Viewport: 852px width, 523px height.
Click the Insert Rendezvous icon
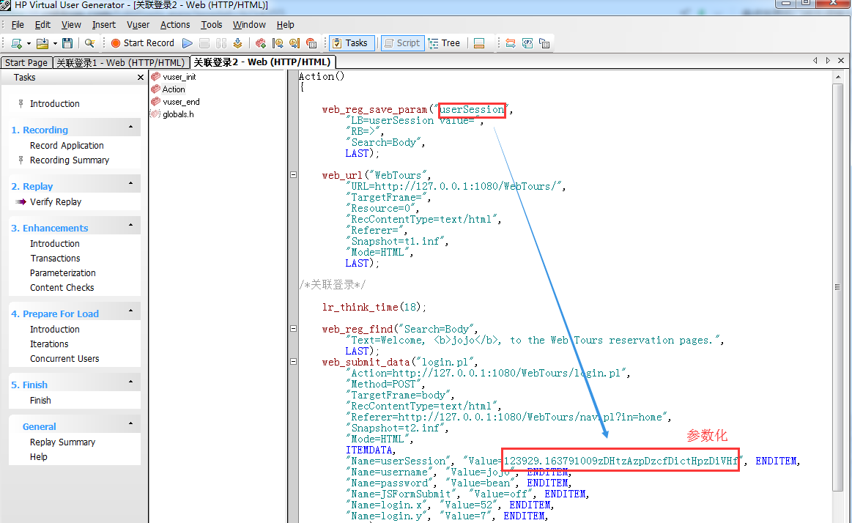click(x=311, y=43)
